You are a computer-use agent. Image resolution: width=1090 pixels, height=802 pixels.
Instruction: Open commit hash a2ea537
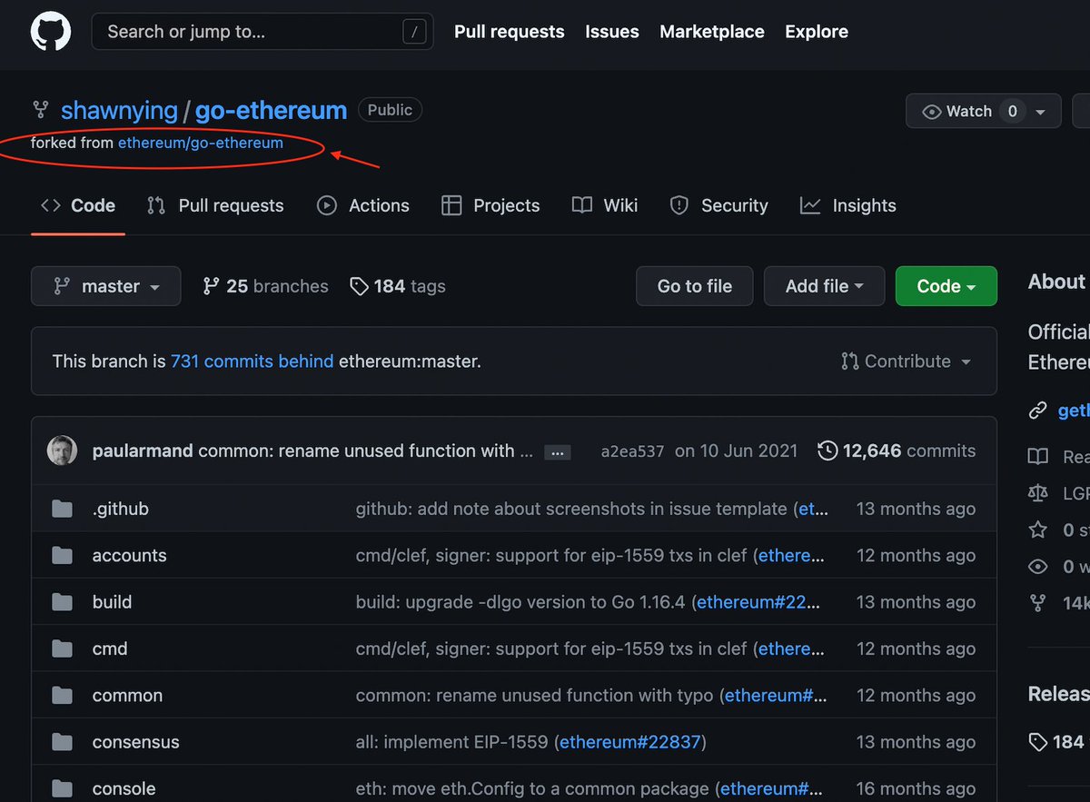point(632,451)
